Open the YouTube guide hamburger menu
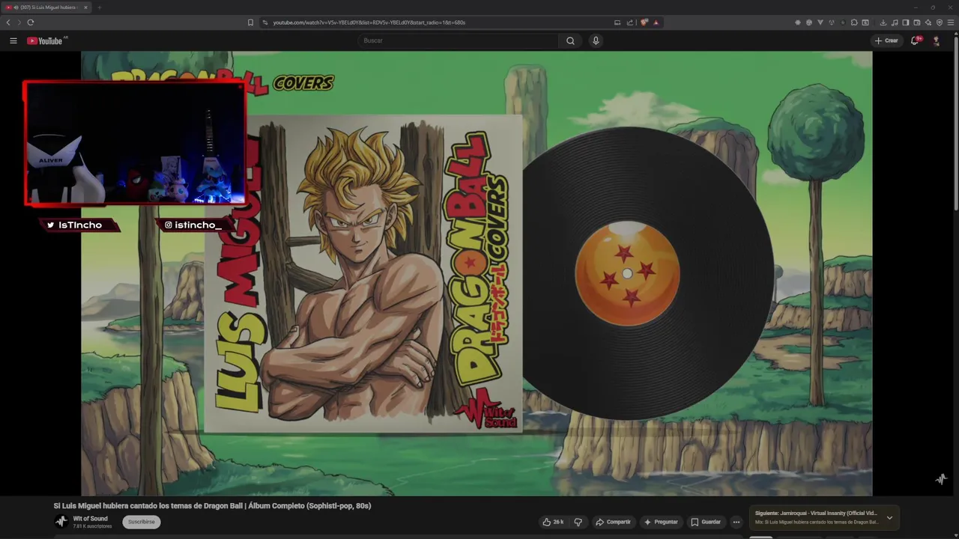The width and height of the screenshot is (959, 539). [x=13, y=40]
